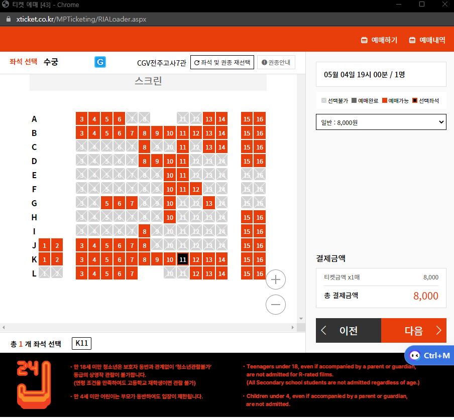Select seat G5
Image resolution: width=454 pixels, height=420 pixels.
[x=107, y=203]
